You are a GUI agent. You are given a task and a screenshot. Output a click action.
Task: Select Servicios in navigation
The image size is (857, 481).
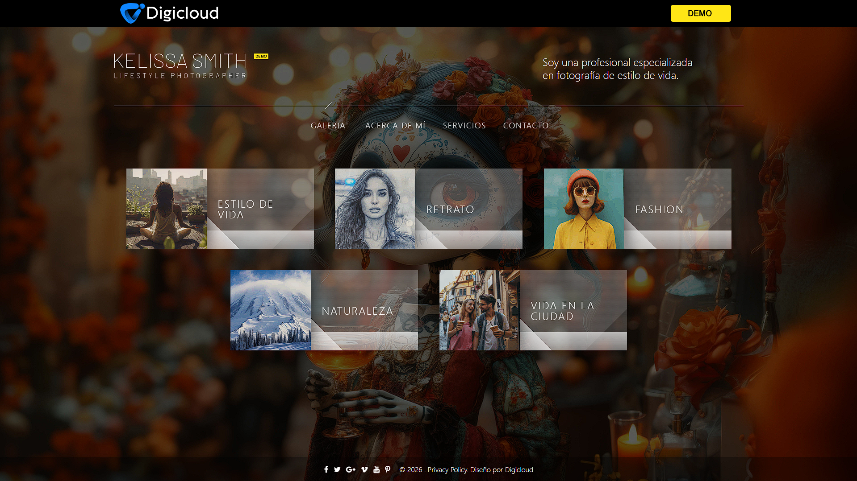pyautogui.click(x=464, y=126)
